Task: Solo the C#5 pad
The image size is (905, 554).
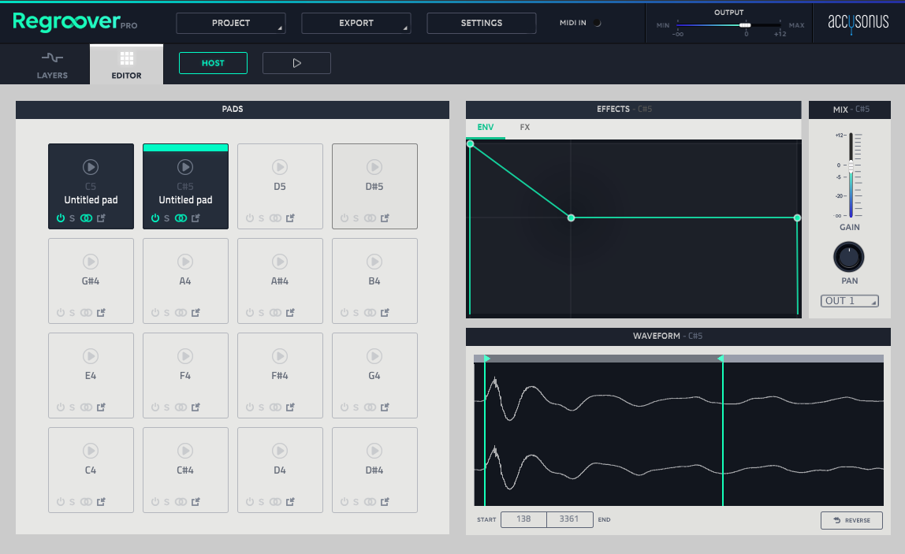Action: click(x=167, y=219)
